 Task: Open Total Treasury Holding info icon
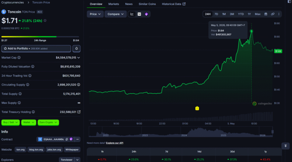tap(33, 112)
